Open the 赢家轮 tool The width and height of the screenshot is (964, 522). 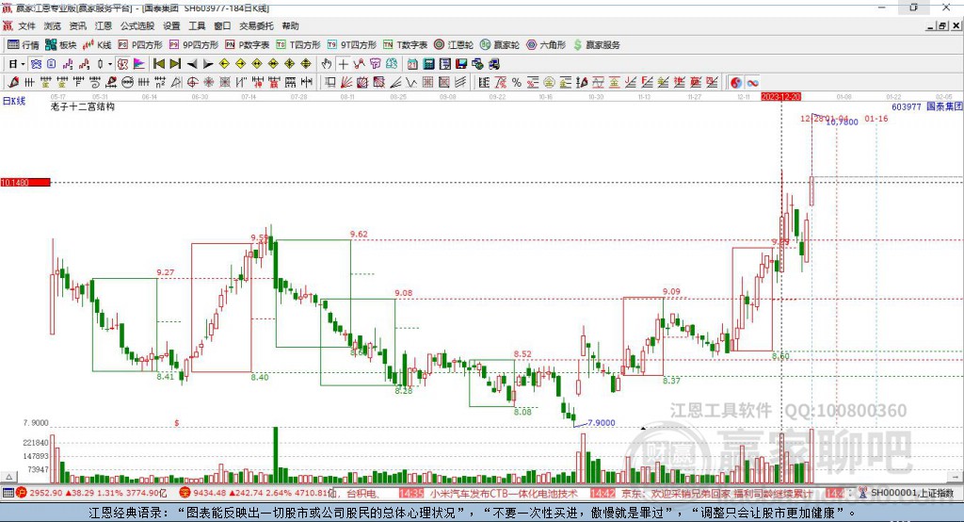[x=500, y=45]
